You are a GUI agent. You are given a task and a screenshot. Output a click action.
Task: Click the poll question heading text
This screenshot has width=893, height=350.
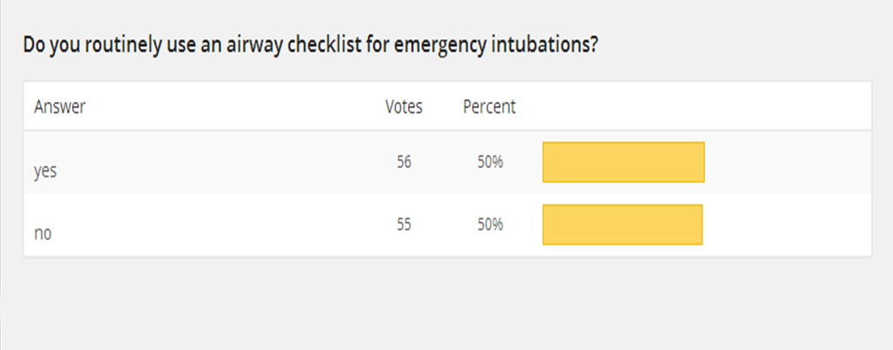(x=310, y=44)
